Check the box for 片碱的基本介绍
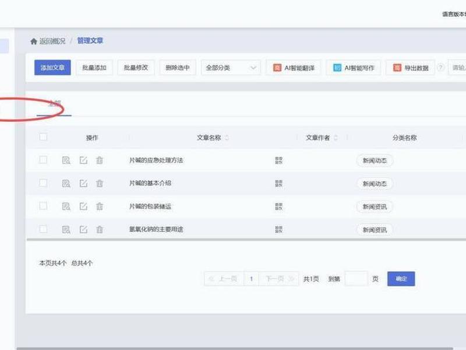Image resolution: width=466 pixels, height=350 pixels. point(43,183)
